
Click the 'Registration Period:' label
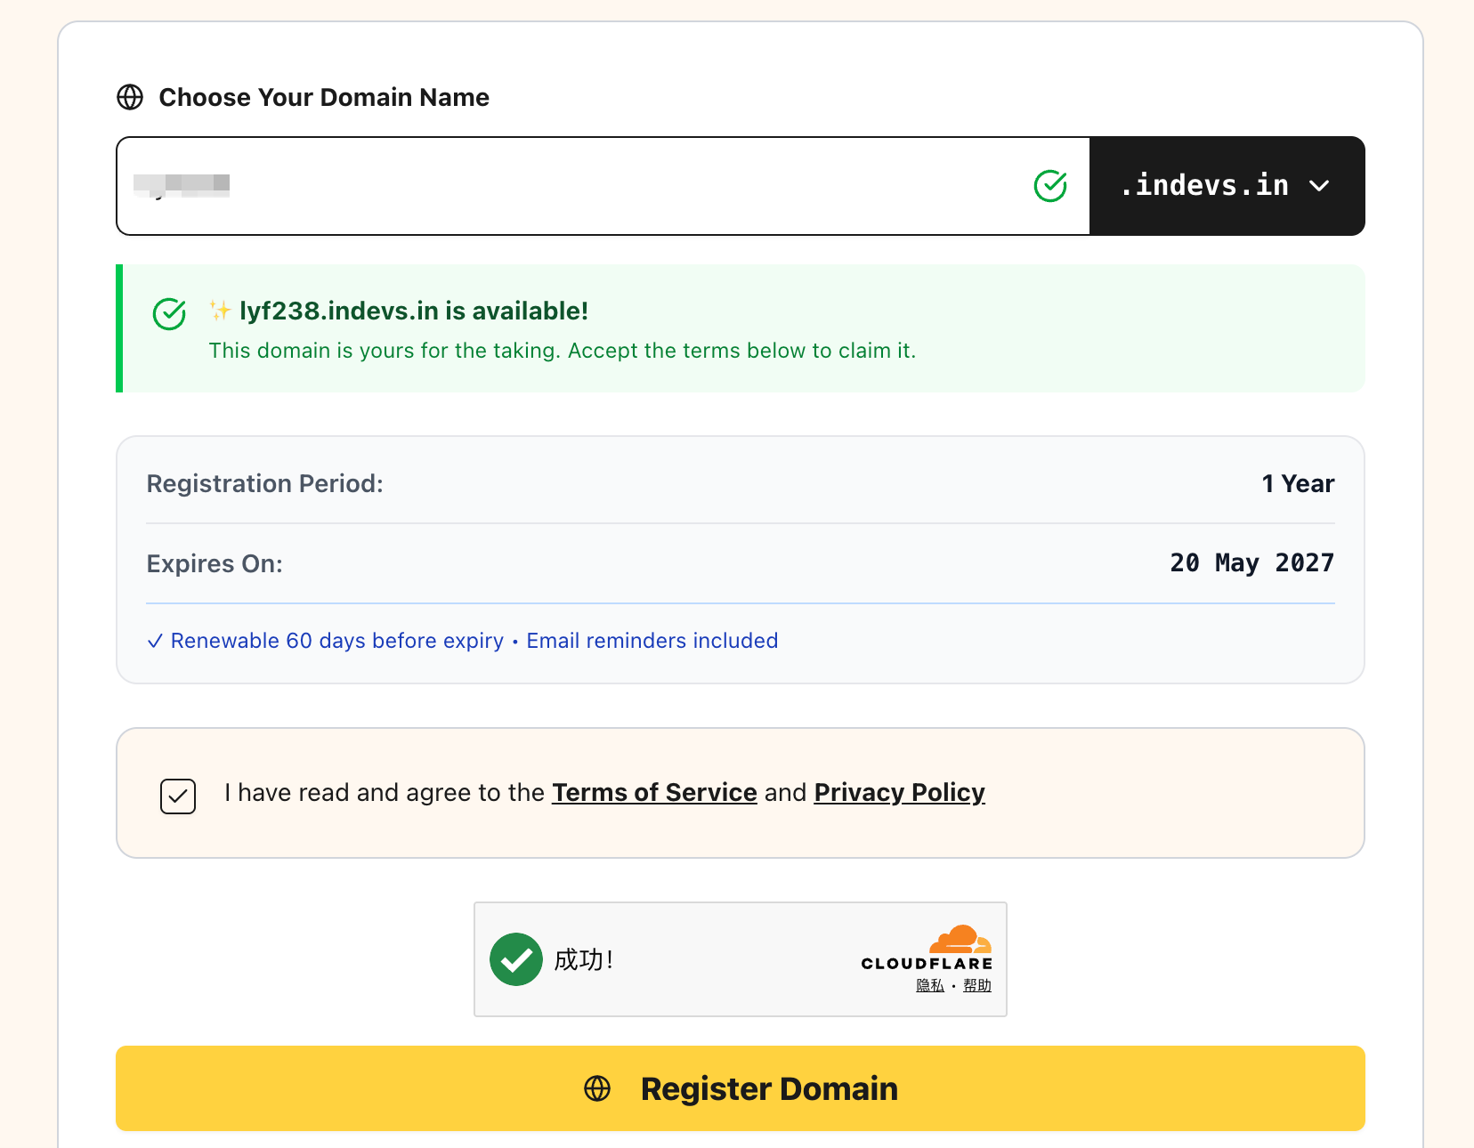[265, 483]
